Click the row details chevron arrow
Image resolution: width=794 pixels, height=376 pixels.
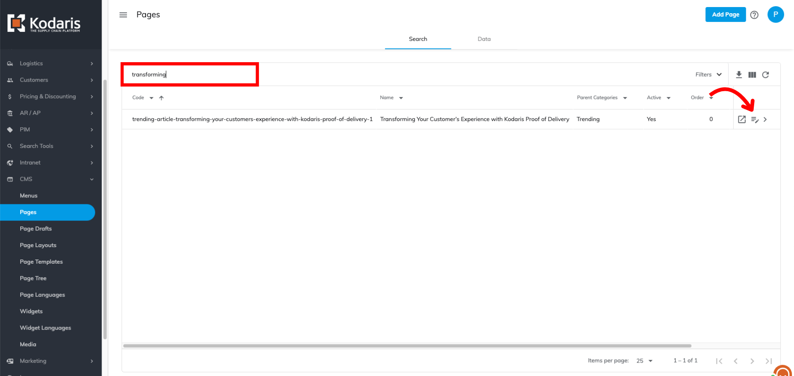click(x=765, y=119)
